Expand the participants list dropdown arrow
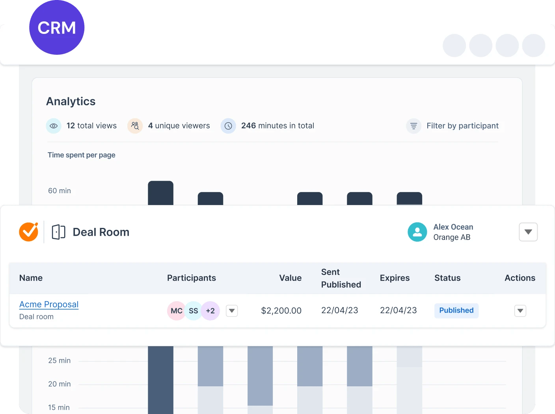The width and height of the screenshot is (555, 414). 232,311
